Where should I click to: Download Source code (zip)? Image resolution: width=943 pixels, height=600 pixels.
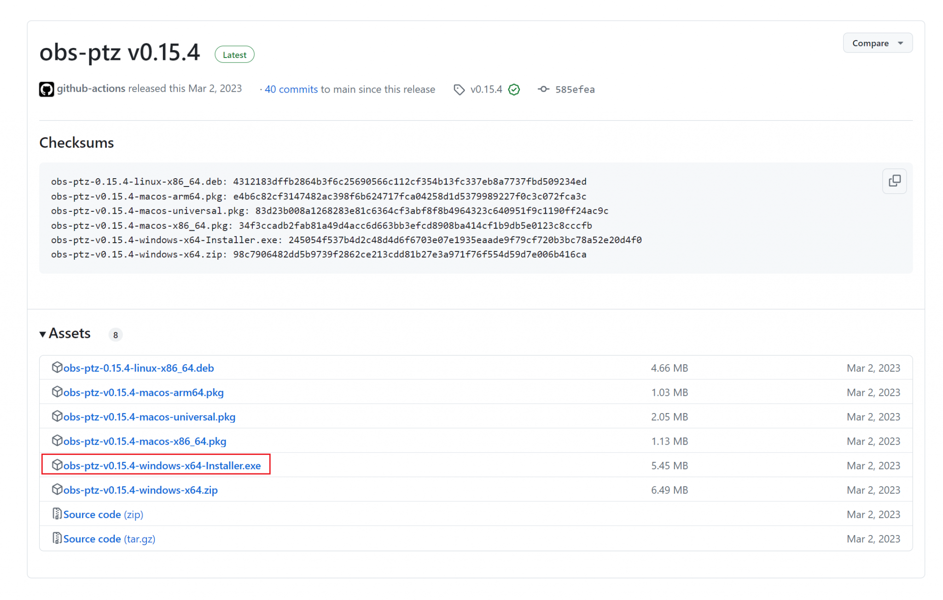coord(103,514)
